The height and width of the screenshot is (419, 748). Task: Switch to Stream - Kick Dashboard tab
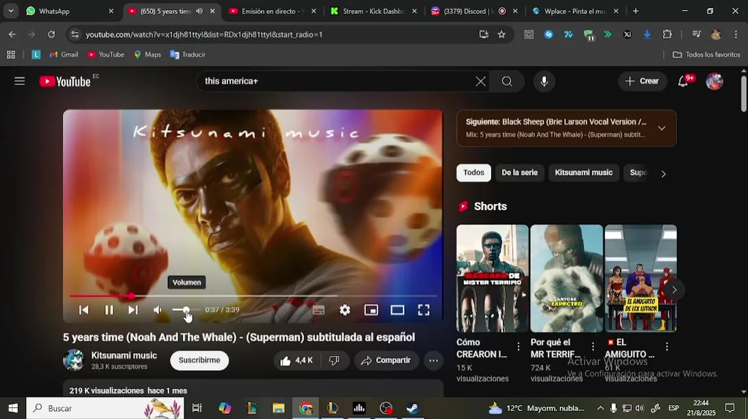(374, 11)
